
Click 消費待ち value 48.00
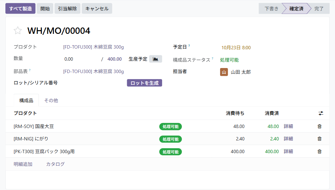click(x=239, y=126)
